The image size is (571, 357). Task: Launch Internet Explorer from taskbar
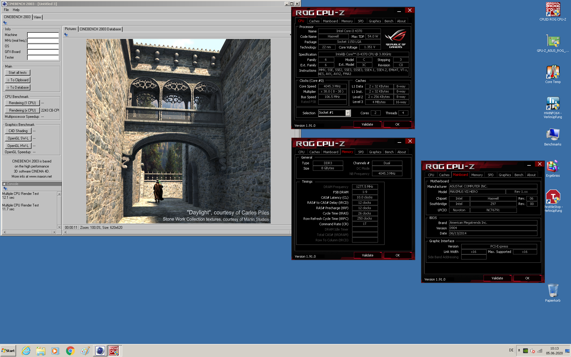(26, 351)
